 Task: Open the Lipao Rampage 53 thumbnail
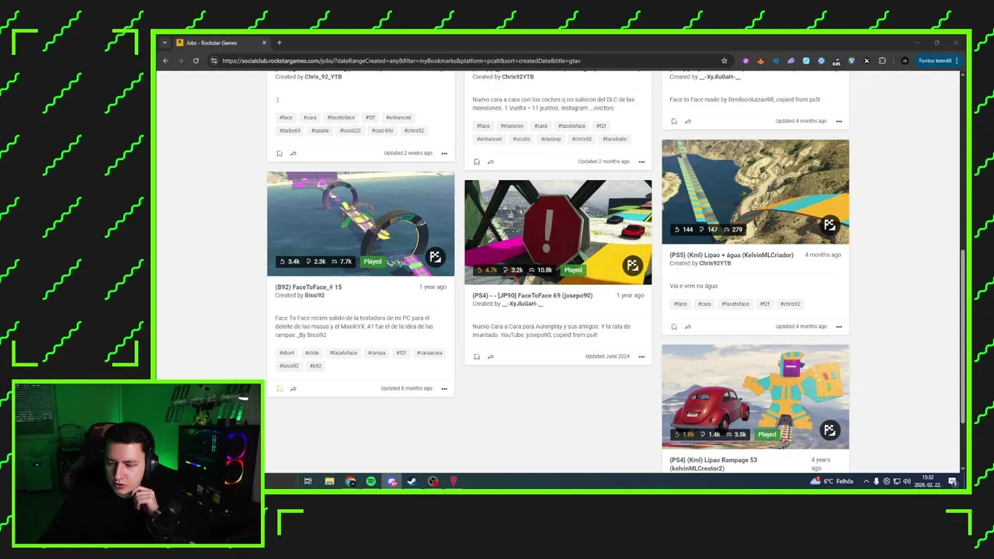click(x=755, y=397)
